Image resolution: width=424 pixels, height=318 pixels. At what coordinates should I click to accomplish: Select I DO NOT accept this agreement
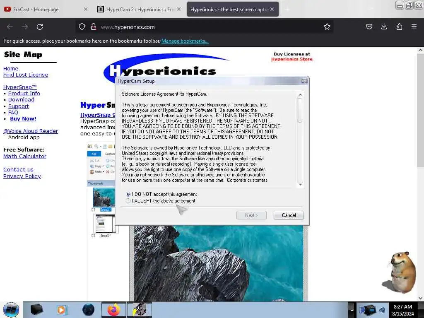(161, 194)
